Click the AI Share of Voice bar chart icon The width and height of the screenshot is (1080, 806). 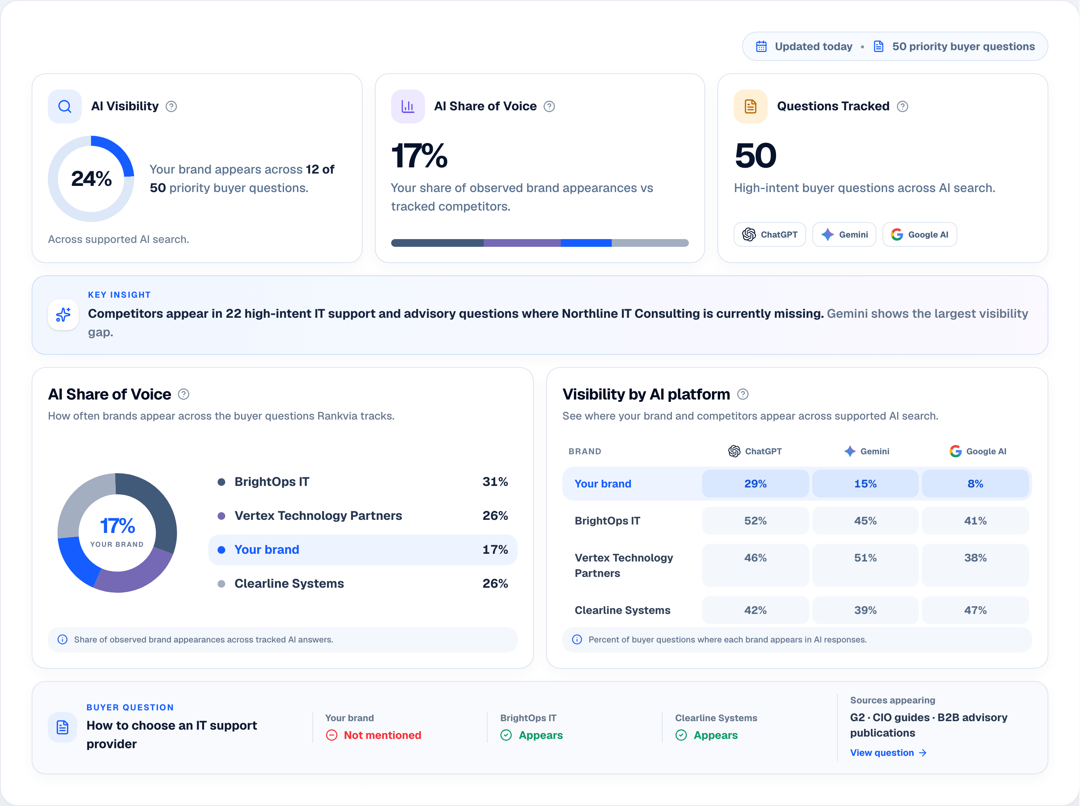pos(407,106)
